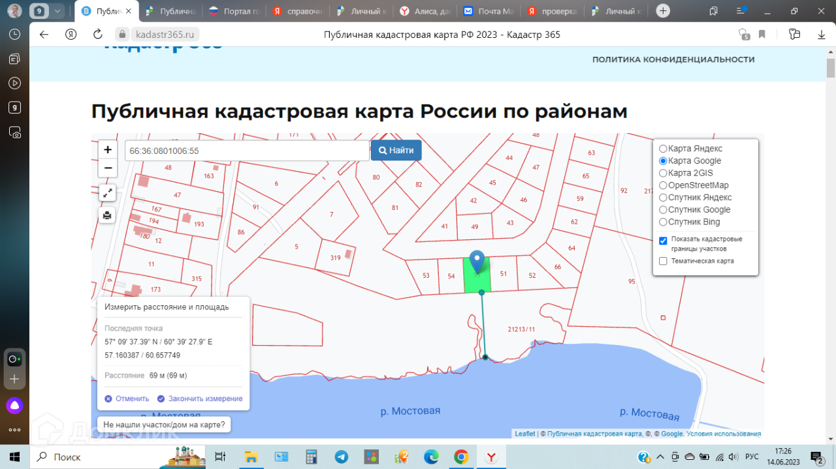Image resolution: width=836 pixels, height=469 pixels.
Task: Expand the tab group dropdown chevron
Action: coord(57,11)
